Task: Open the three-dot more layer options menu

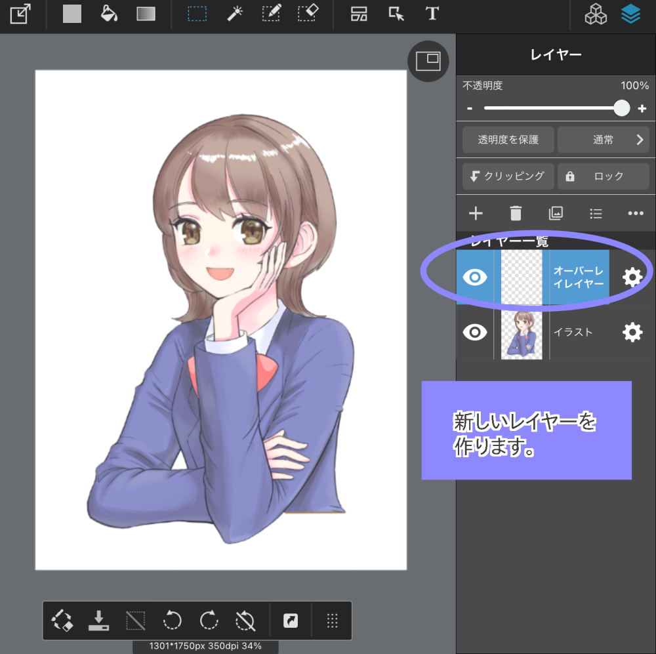Action: pos(635,213)
